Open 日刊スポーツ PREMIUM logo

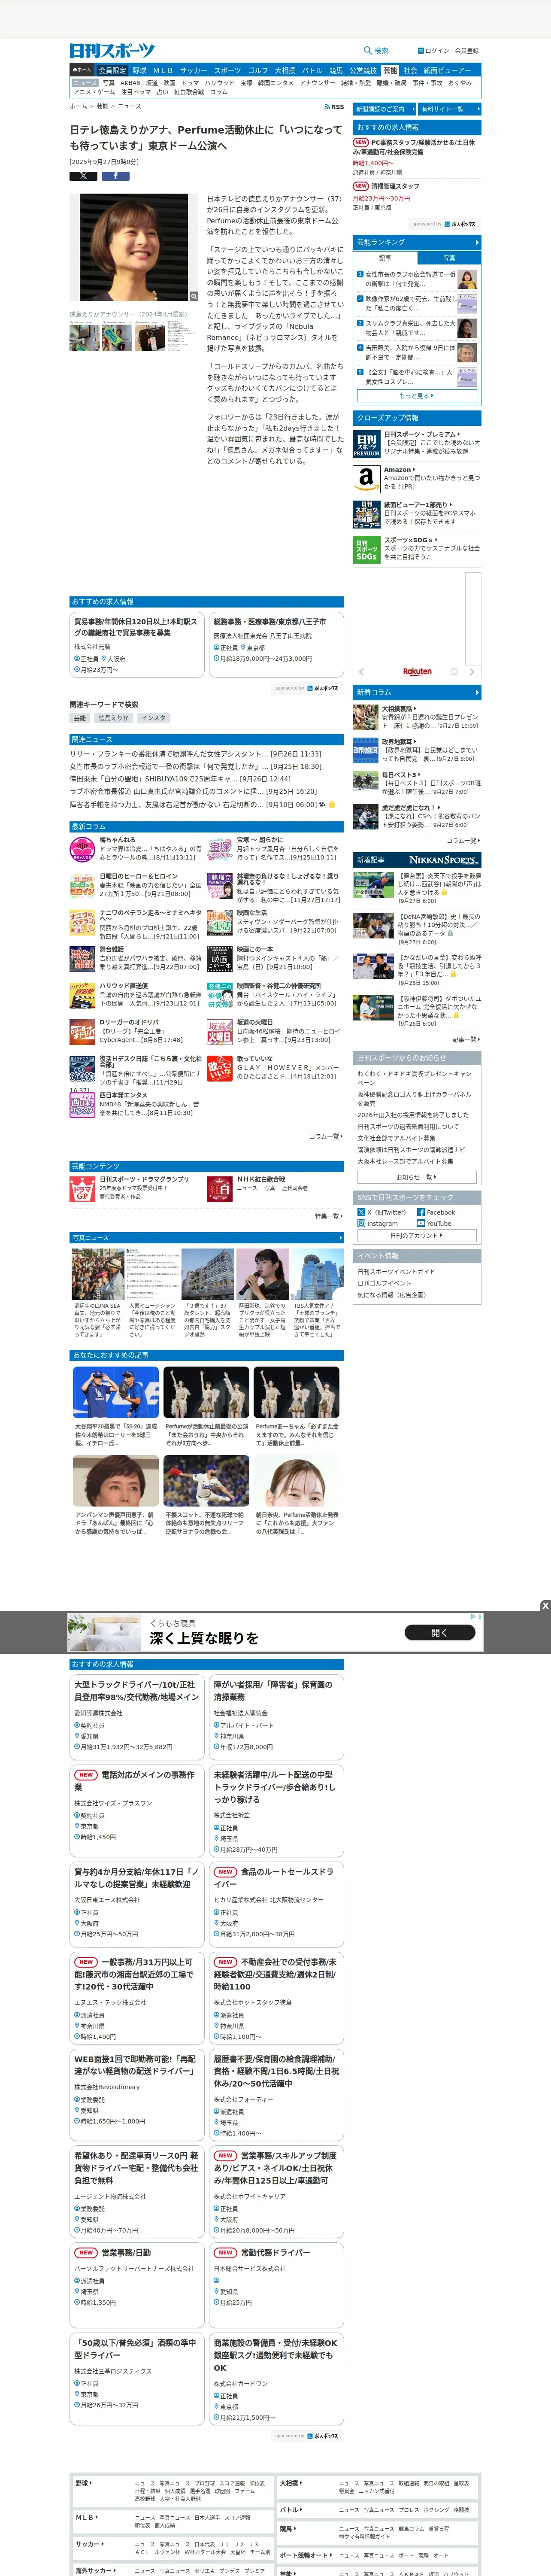pyautogui.click(x=366, y=444)
